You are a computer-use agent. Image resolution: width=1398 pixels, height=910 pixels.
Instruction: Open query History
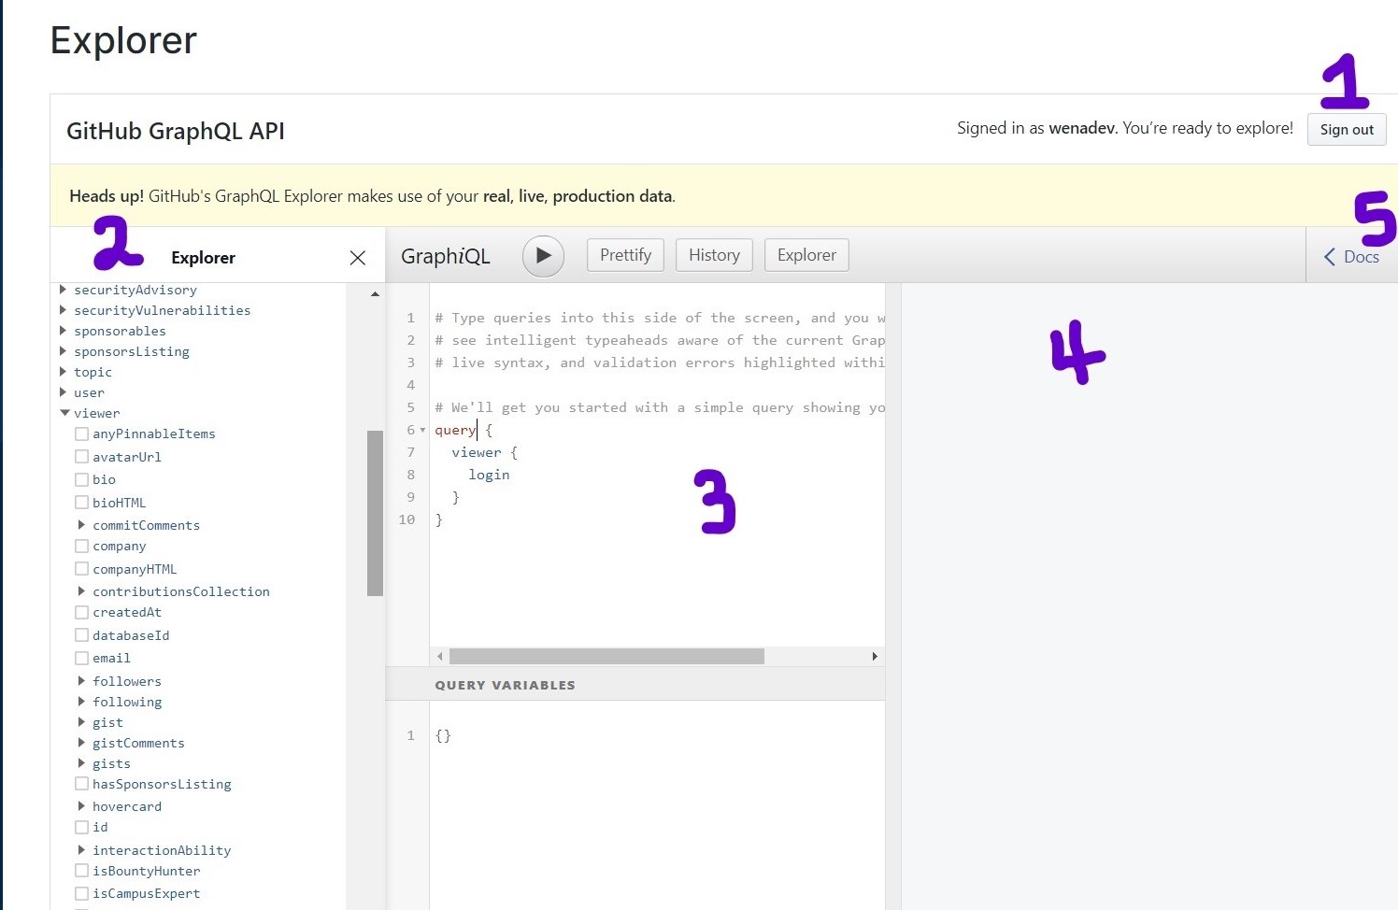point(714,255)
